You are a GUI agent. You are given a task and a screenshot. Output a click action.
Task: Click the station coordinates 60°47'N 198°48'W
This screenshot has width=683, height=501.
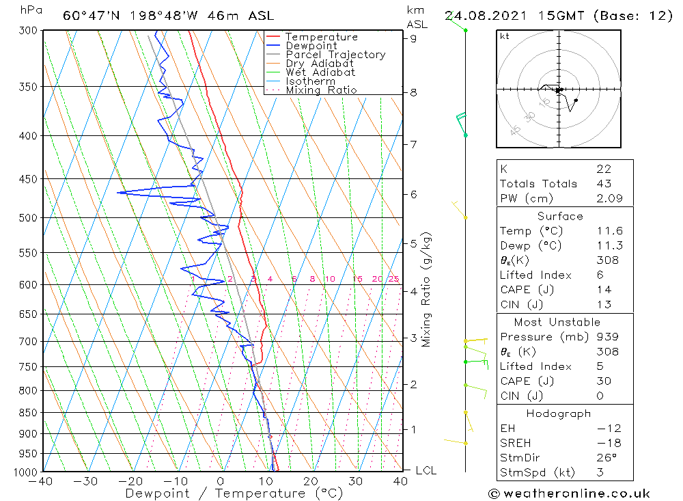click(130, 16)
